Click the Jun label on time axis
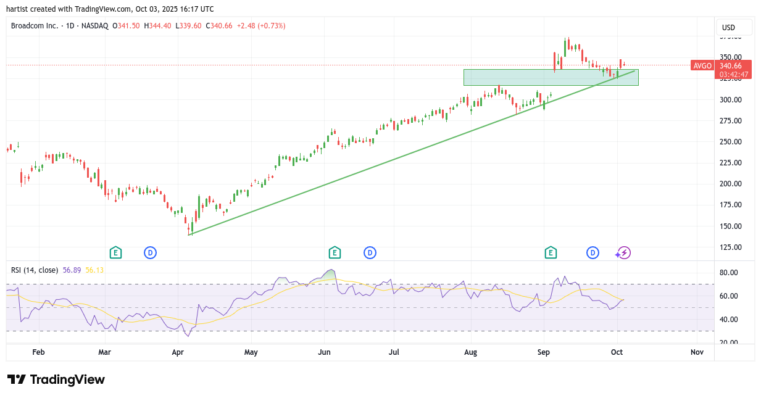761x398 pixels. click(x=324, y=352)
